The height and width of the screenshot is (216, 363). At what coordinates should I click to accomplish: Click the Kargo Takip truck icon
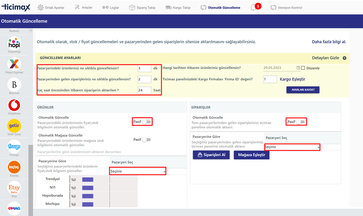pyautogui.click(x=169, y=7)
